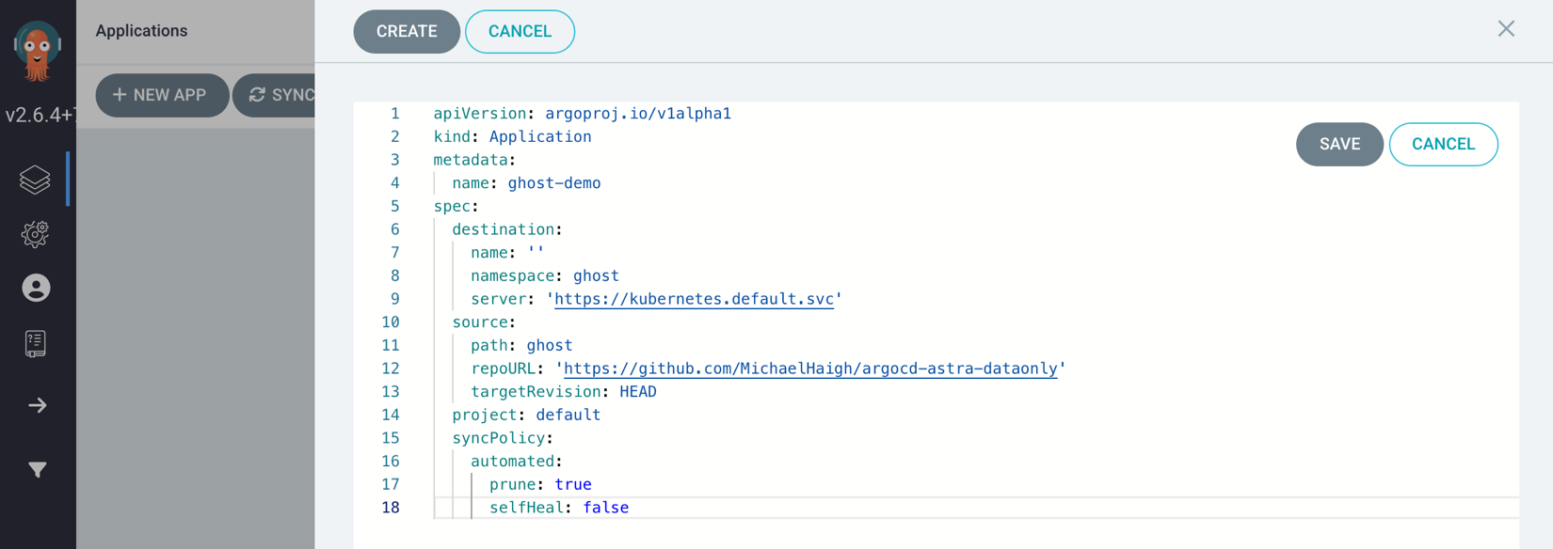Click the top CANCEL button beside CREATE
The height and width of the screenshot is (549, 1553).
[520, 31]
